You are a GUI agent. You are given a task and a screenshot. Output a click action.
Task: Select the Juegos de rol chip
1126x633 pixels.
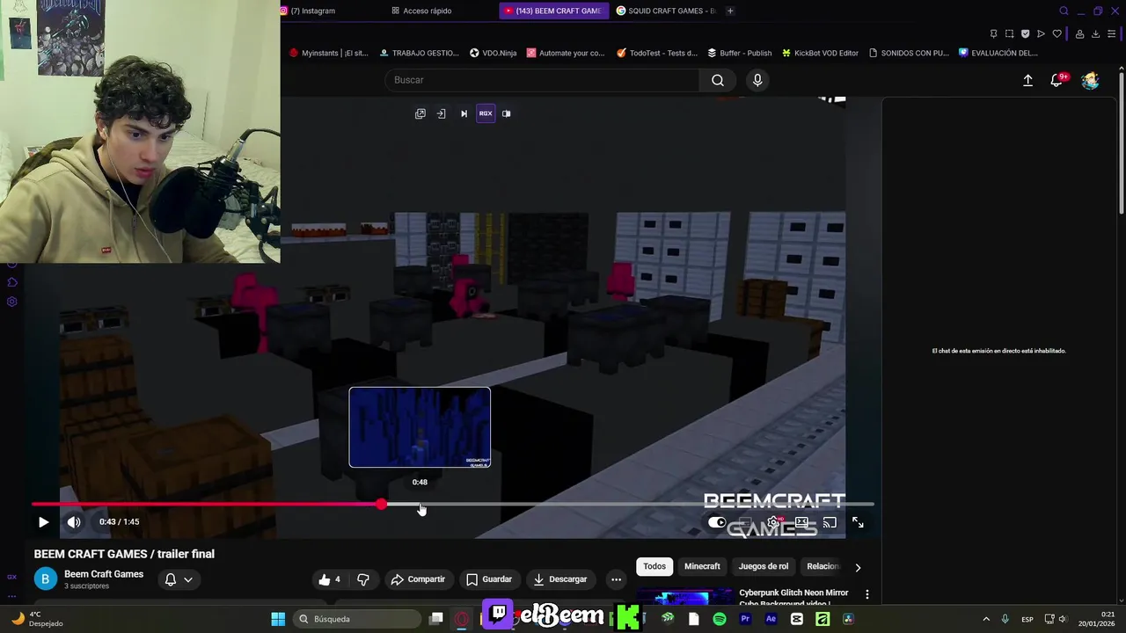764,566
